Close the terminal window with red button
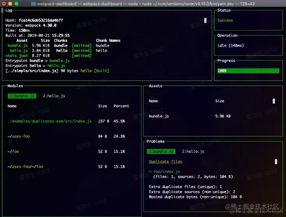Image resolution: width=286 pixels, height=217 pixels. pyautogui.click(x=4, y=3)
